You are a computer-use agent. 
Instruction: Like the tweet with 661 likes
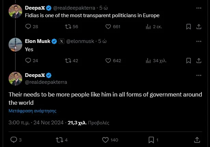coord(108,26)
